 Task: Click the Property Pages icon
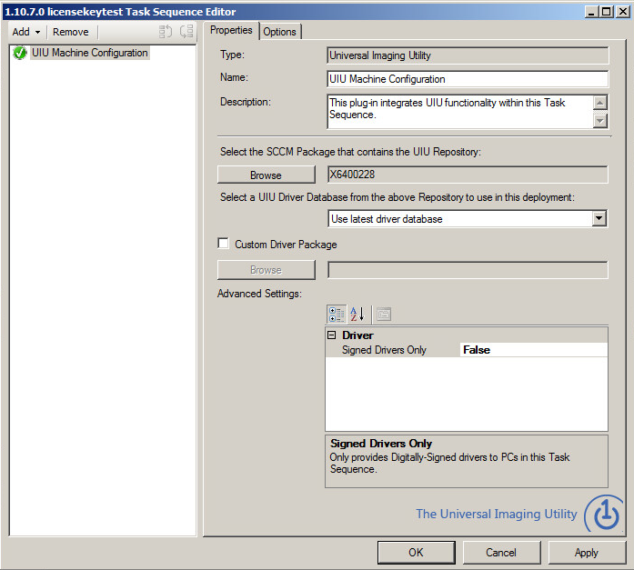pos(384,315)
